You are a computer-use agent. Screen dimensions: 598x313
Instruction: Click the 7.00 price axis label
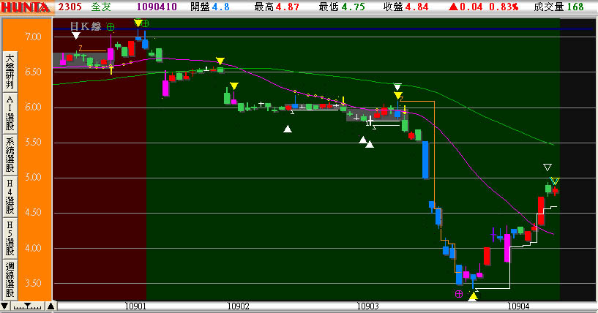[33, 37]
